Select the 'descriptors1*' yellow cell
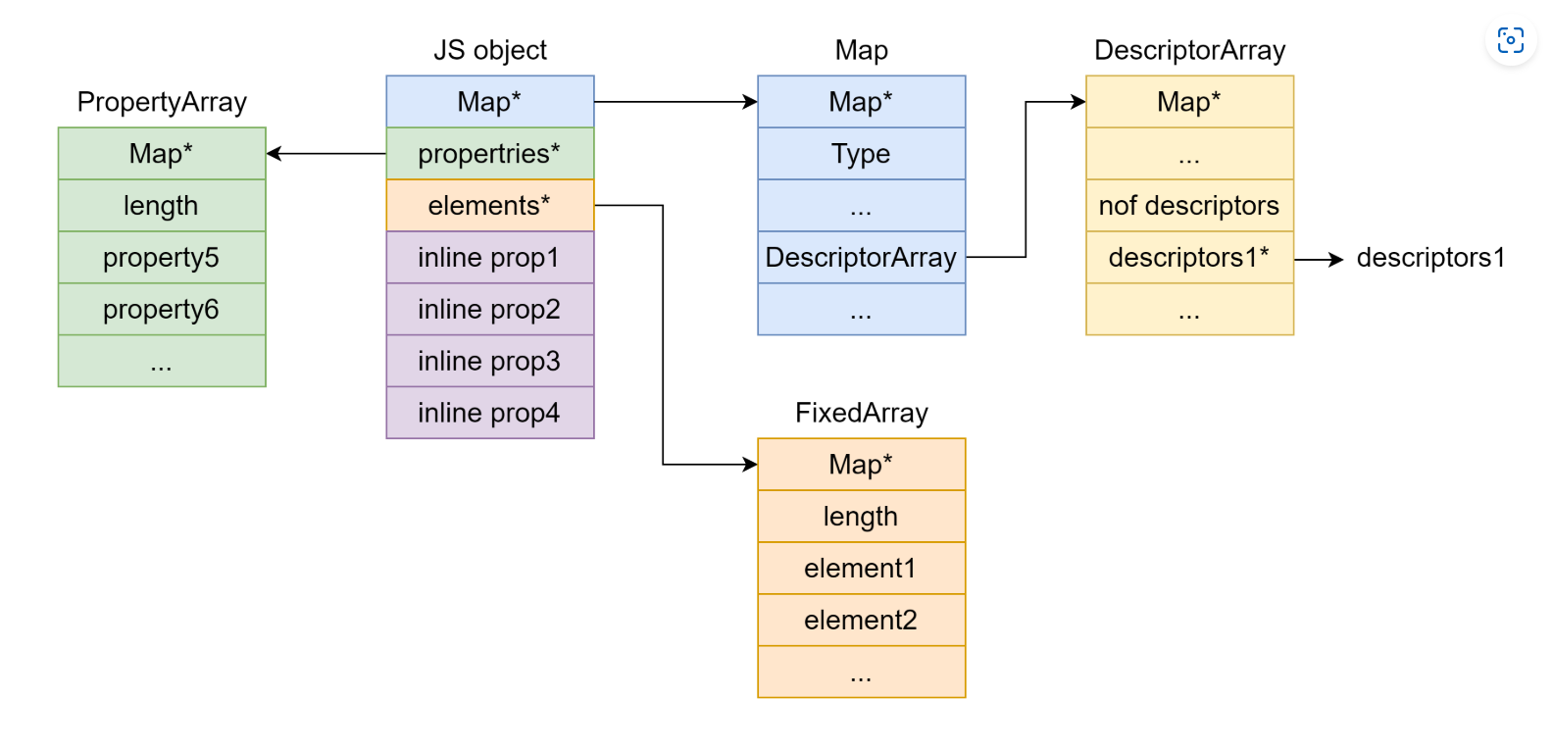 pyautogui.click(x=1189, y=258)
